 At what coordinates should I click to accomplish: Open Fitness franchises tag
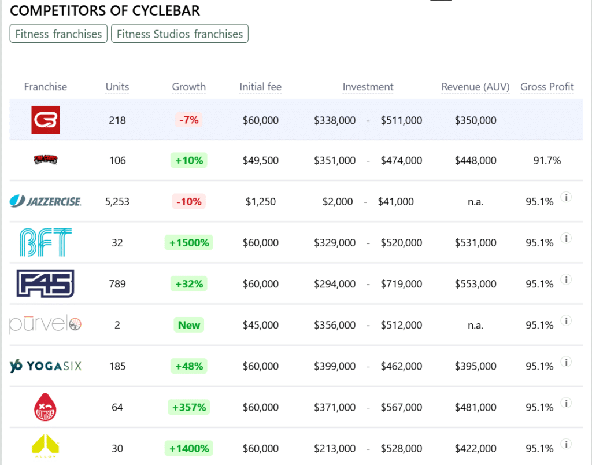pos(58,34)
